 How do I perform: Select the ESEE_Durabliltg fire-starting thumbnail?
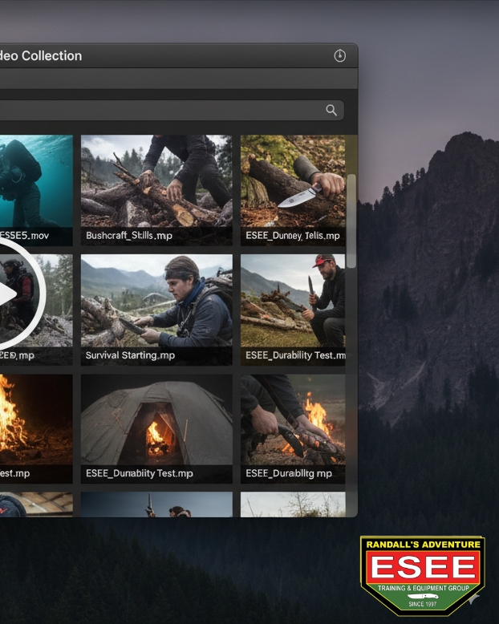click(x=293, y=419)
